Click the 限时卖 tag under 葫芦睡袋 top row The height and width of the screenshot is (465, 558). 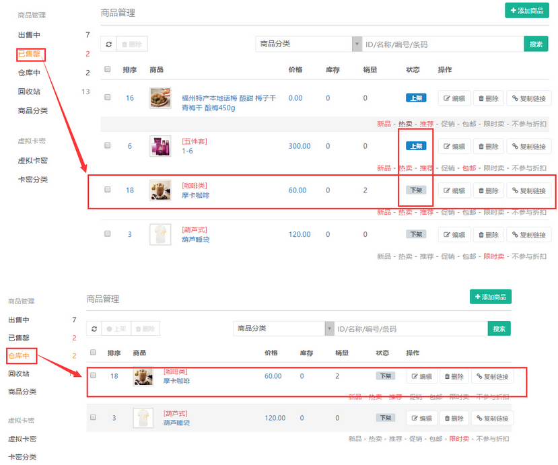point(493,256)
